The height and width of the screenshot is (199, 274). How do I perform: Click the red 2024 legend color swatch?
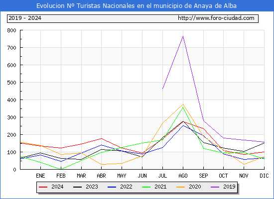[x=43, y=187]
